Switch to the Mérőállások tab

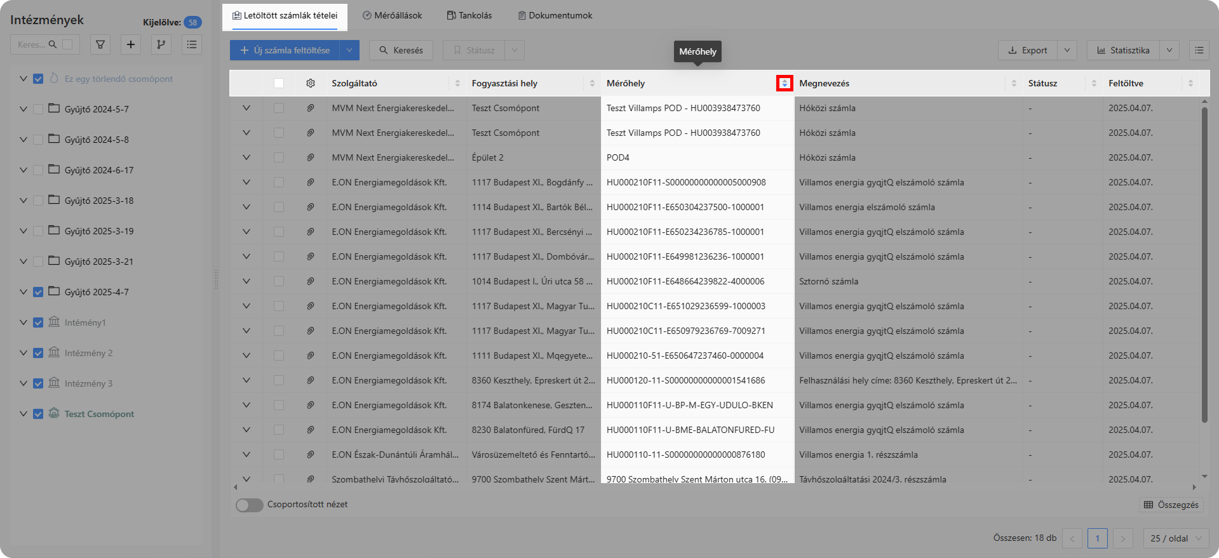coord(392,15)
